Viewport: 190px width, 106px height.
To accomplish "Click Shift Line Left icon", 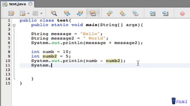I will [x=153, y=13].
